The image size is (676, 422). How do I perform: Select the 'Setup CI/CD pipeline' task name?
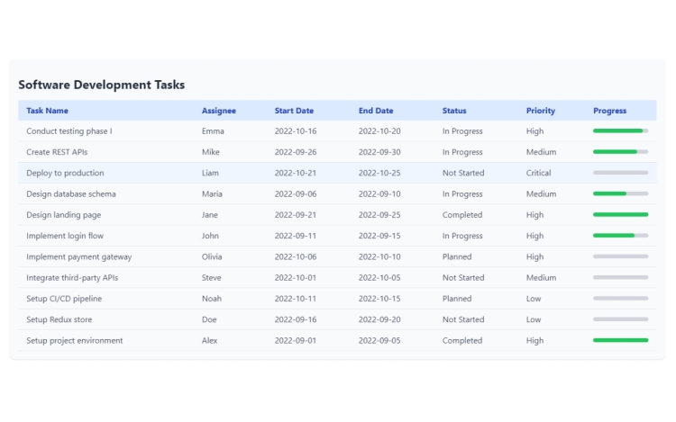tap(64, 299)
